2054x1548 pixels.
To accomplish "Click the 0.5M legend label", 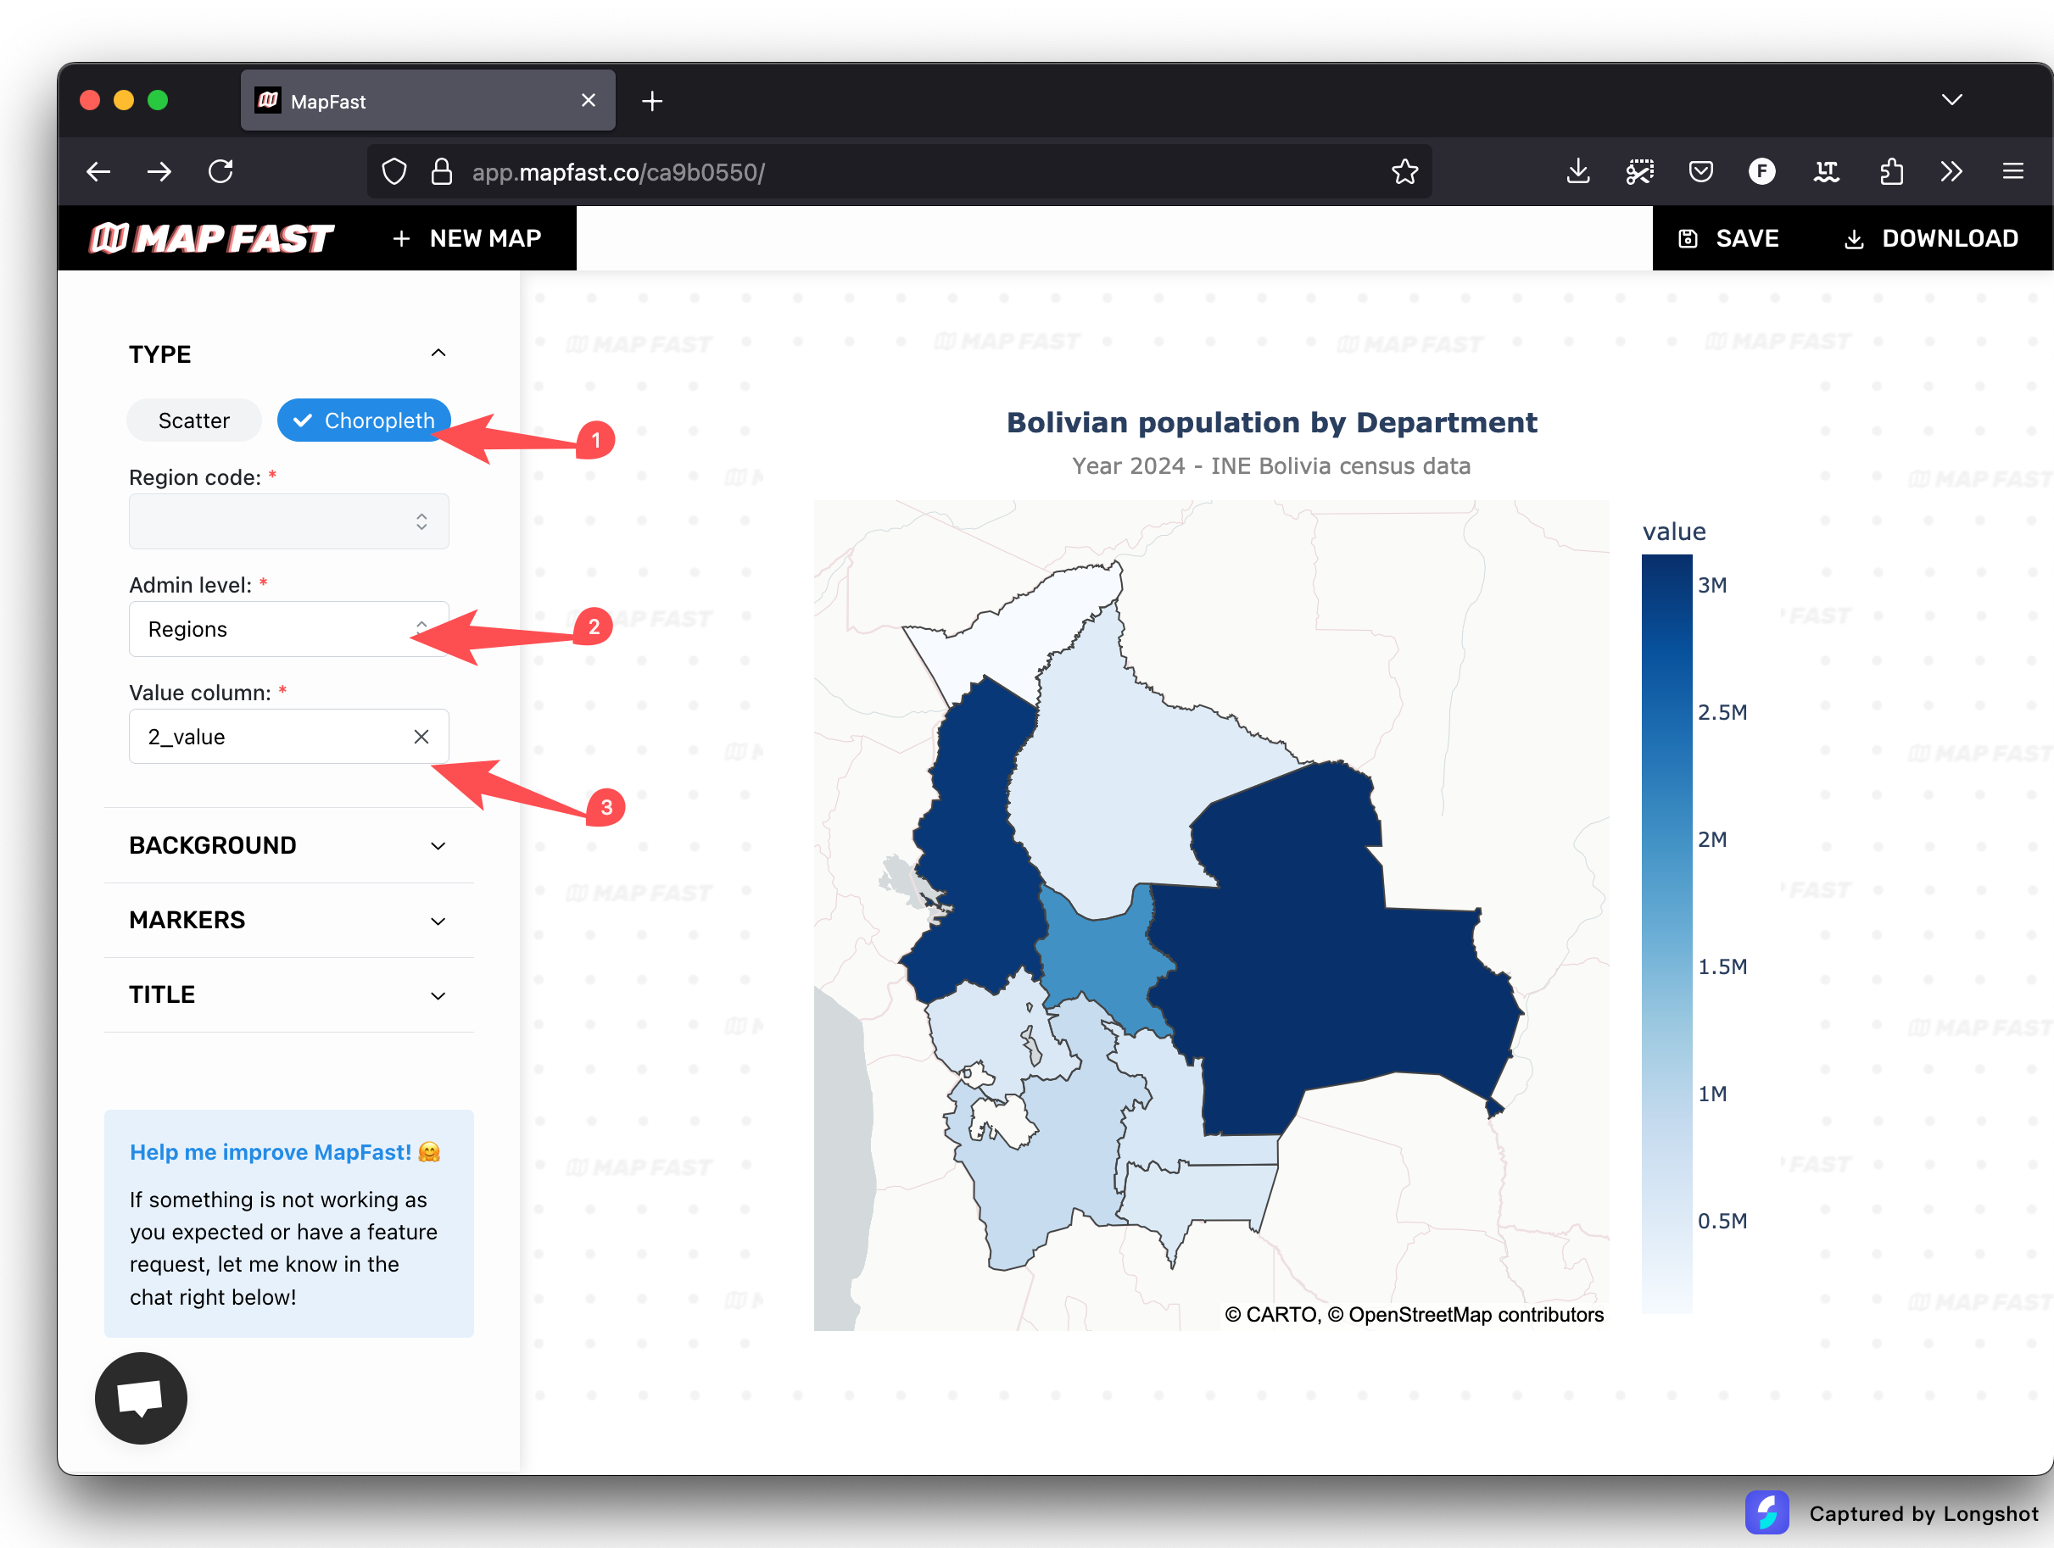I will pyautogui.click(x=1722, y=1222).
